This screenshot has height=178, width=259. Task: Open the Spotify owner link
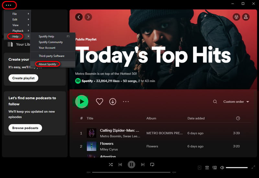coord(87,81)
